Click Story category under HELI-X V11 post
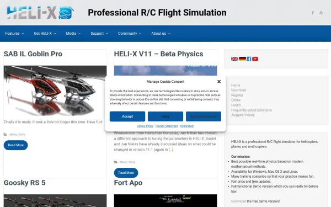 (132, 162)
